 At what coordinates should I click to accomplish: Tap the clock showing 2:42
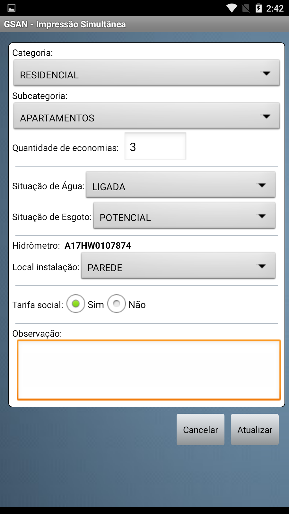pos(275,8)
